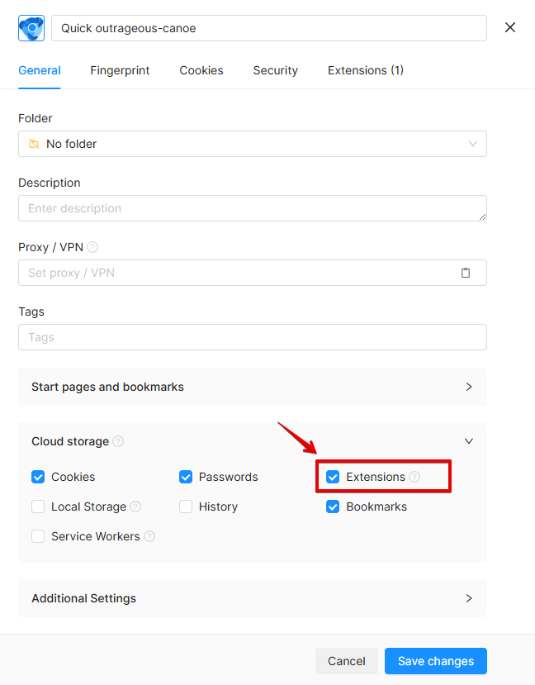Switch to the Fingerprint tab
535x685 pixels.
pyautogui.click(x=120, y=70)
